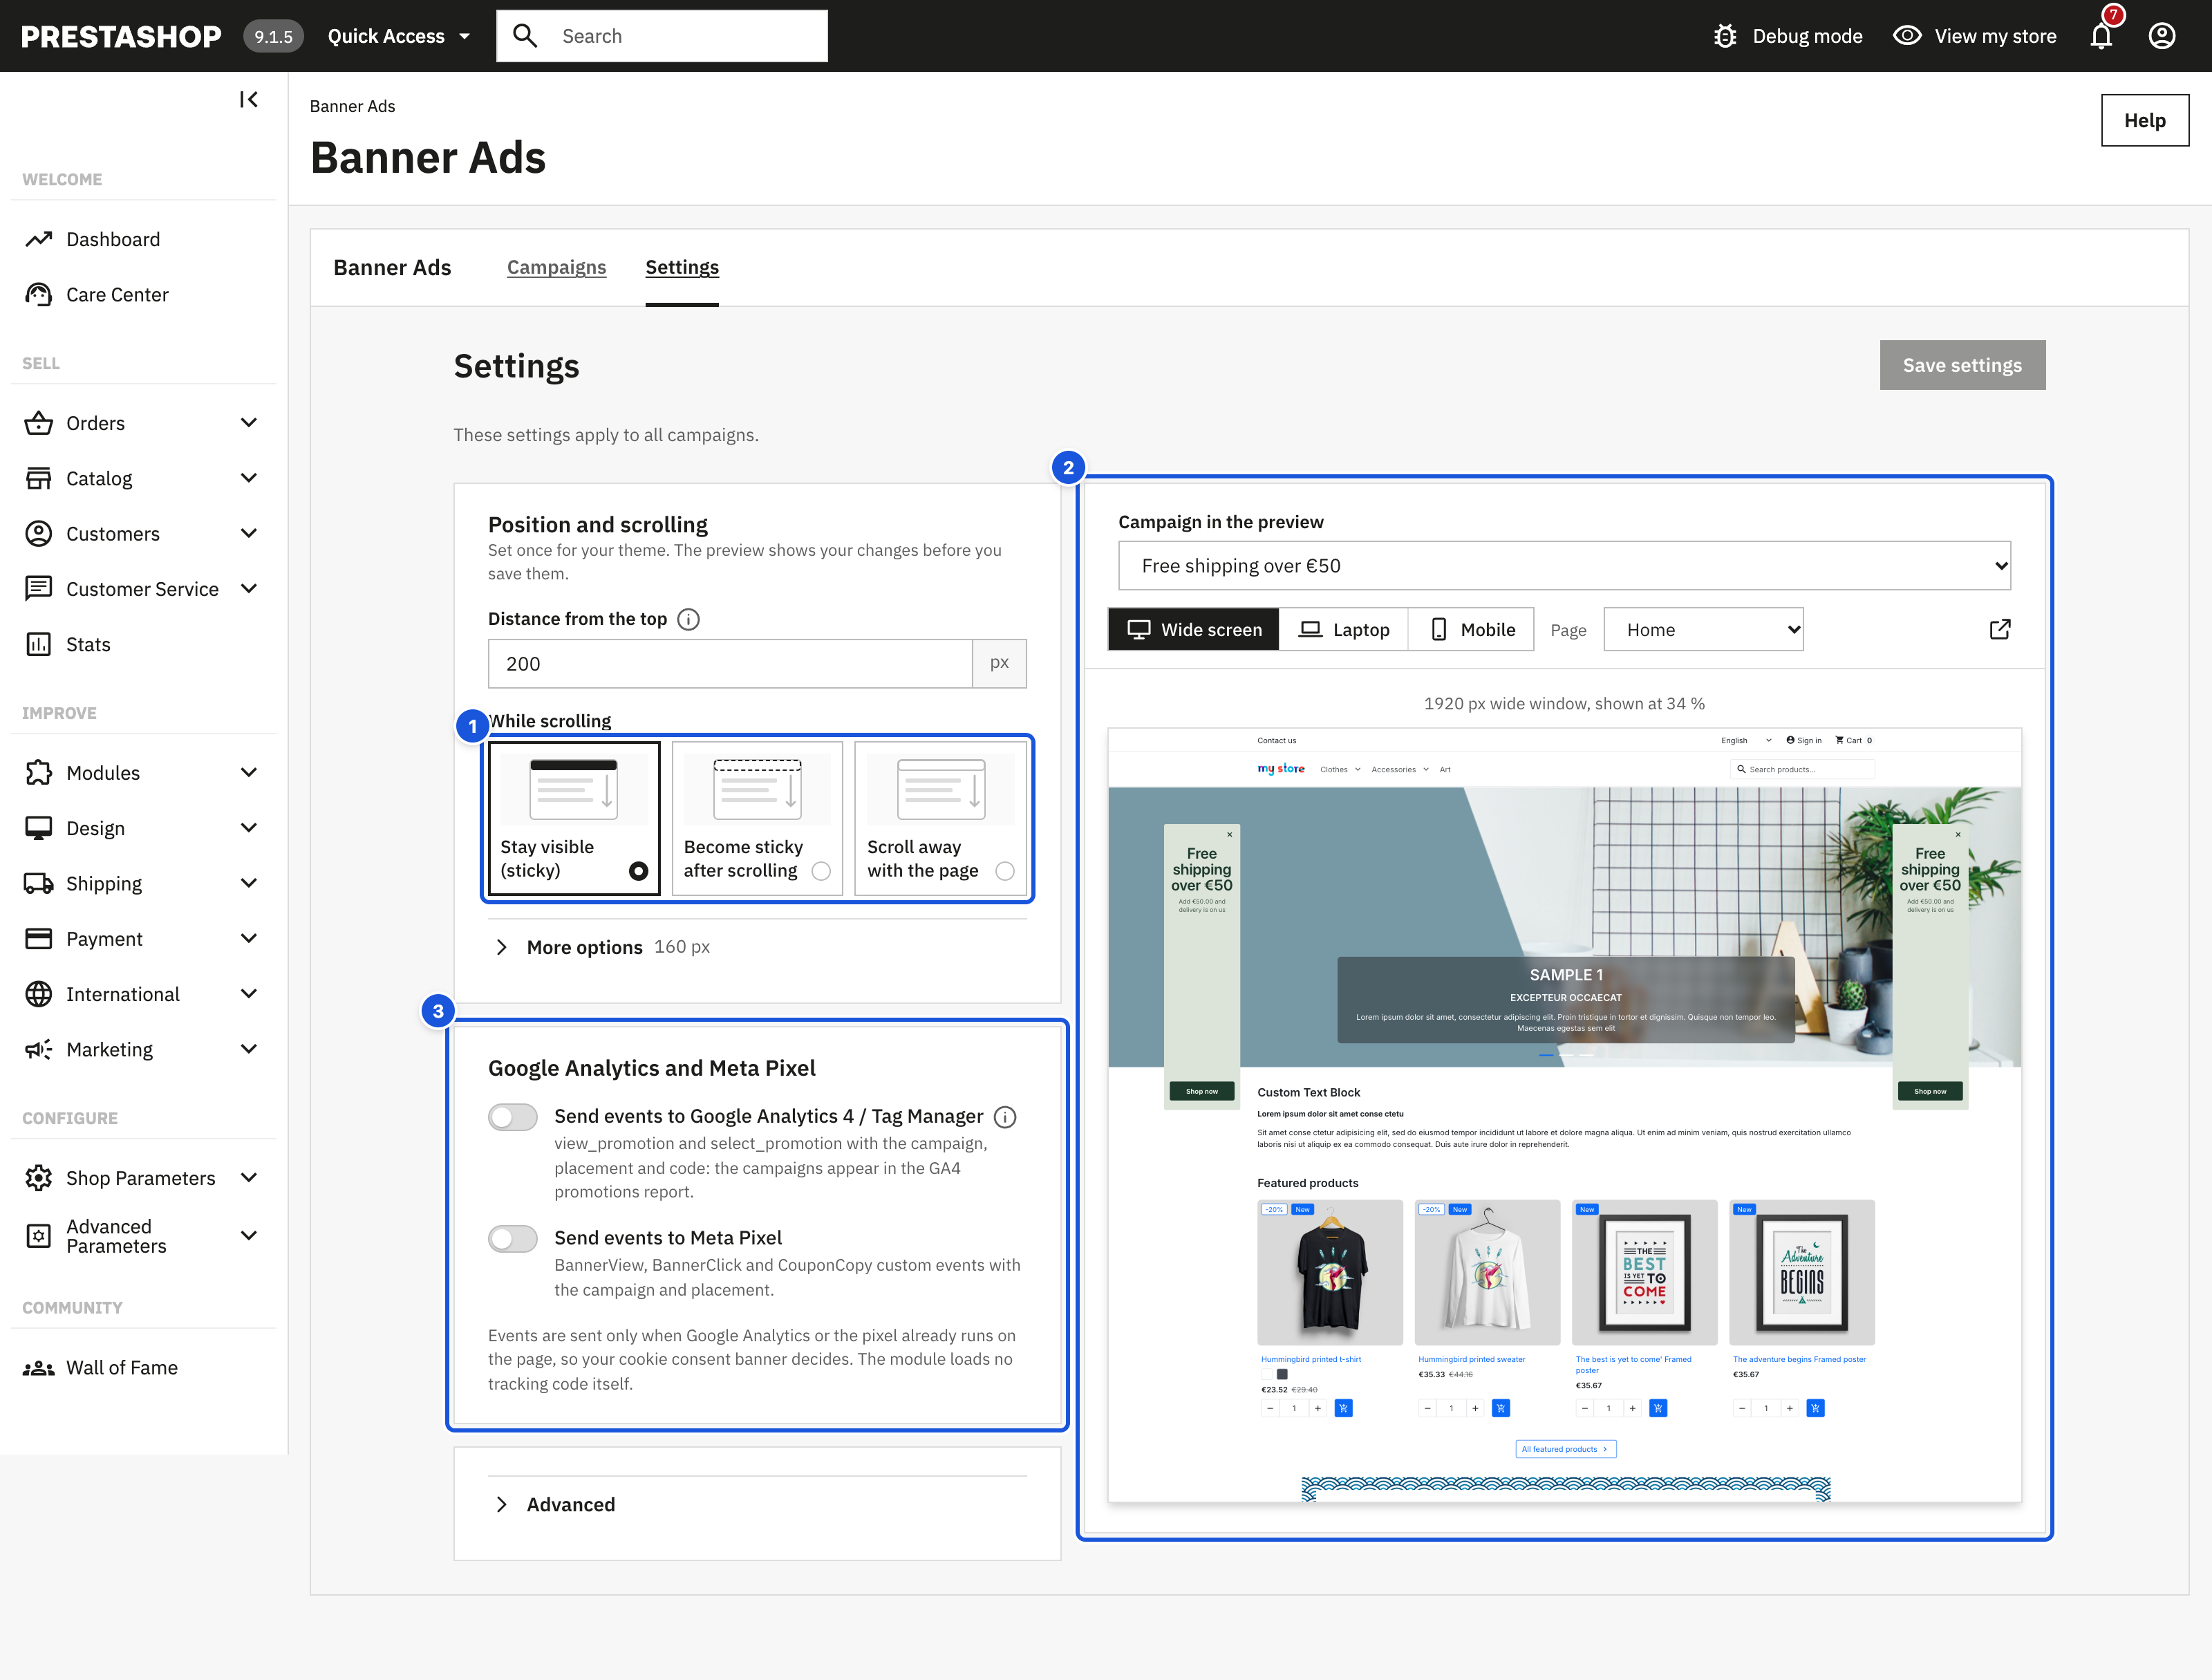Click info icon beside Google Analytics 4 toggle
Viewport: 2212px width, 1680px height.
(1005, 1117)
